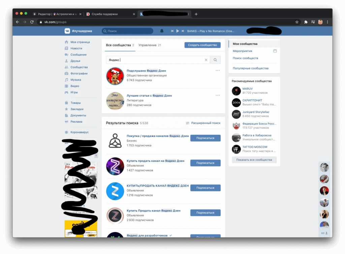Open options for Подслушано Яндекс Дзен
The width and height of the screenshot is (345, 254).
click(x=218, y=71)
